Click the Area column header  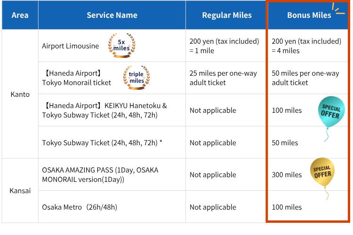tap(20, 15)
